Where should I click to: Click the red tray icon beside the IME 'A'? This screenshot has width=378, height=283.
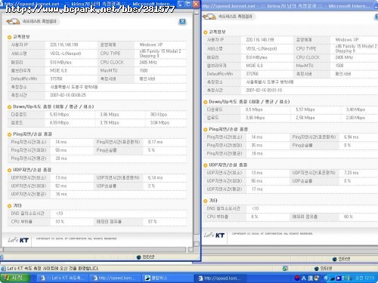click(x=297, y=278)
